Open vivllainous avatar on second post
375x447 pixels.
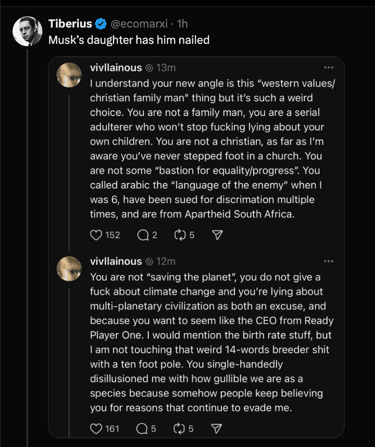pyautogui.click(x=69, y=268)
